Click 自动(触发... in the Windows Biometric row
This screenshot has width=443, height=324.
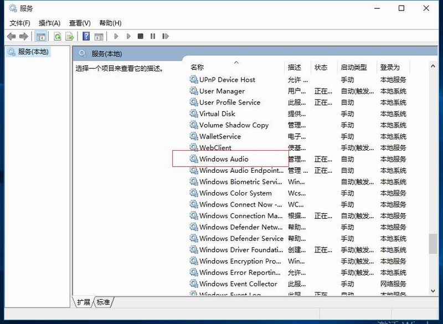pos(357,182)
